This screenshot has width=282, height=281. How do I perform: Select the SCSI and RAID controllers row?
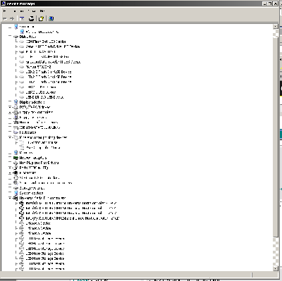[39, 178]
